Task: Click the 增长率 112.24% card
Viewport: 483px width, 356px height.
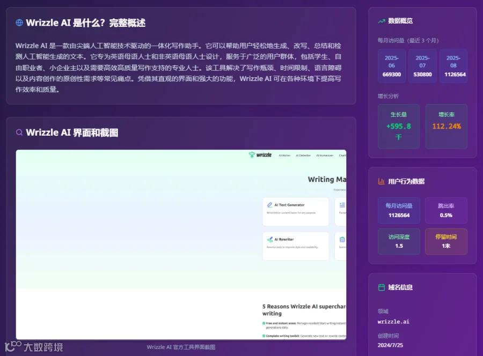Action: pos(447,127)
